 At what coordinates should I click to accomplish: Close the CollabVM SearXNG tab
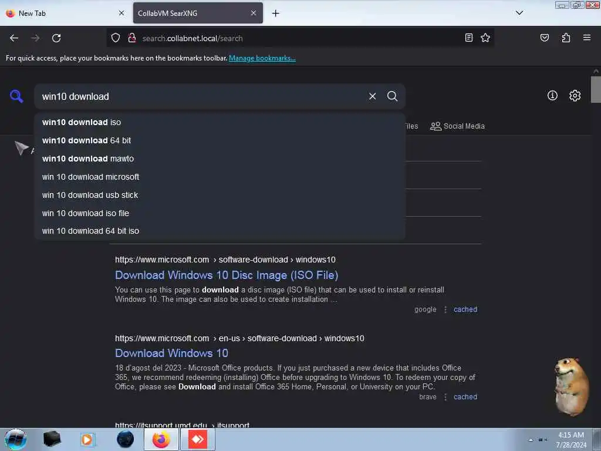pyautogui.click(x=254, y=13)
